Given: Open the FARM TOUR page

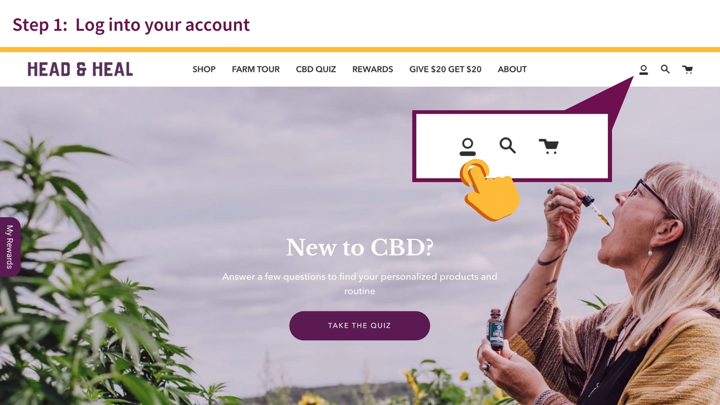Looking at the screenshot, I should tap(256, 69).
